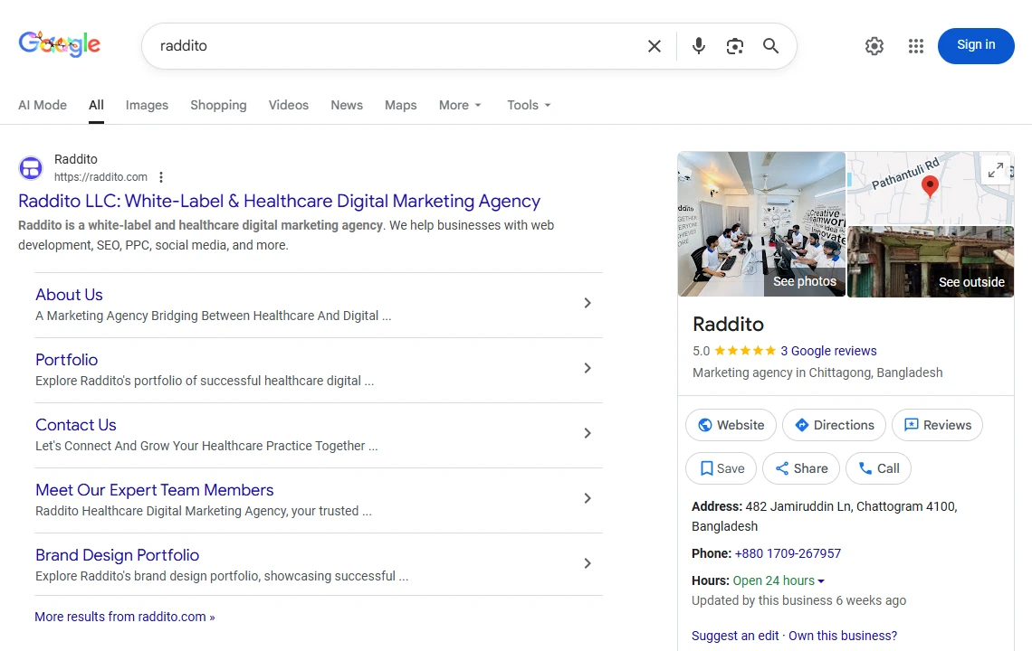
Task: Open the Shopping tab
Action: 218,105
